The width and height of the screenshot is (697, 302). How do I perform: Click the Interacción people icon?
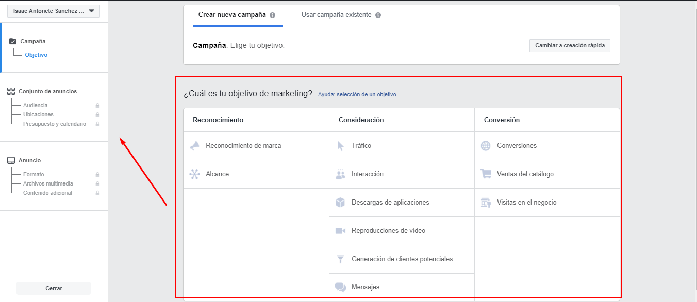pos(340,174)
